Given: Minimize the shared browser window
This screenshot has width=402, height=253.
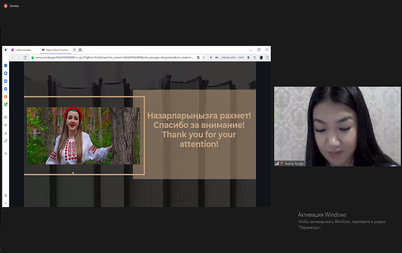Looking at the screenshot, I should tap(251, 50).
